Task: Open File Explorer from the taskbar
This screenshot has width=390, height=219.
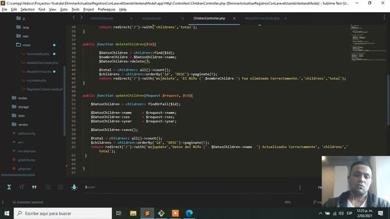Action: point(133,214)
